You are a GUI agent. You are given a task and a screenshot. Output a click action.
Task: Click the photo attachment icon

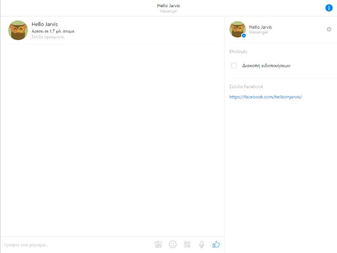point(158,244)
